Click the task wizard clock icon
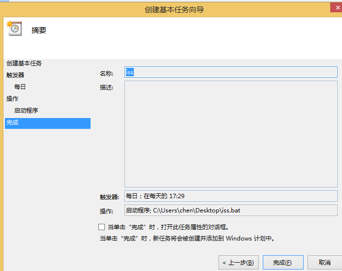342x271 pixels. pos(14,29)
